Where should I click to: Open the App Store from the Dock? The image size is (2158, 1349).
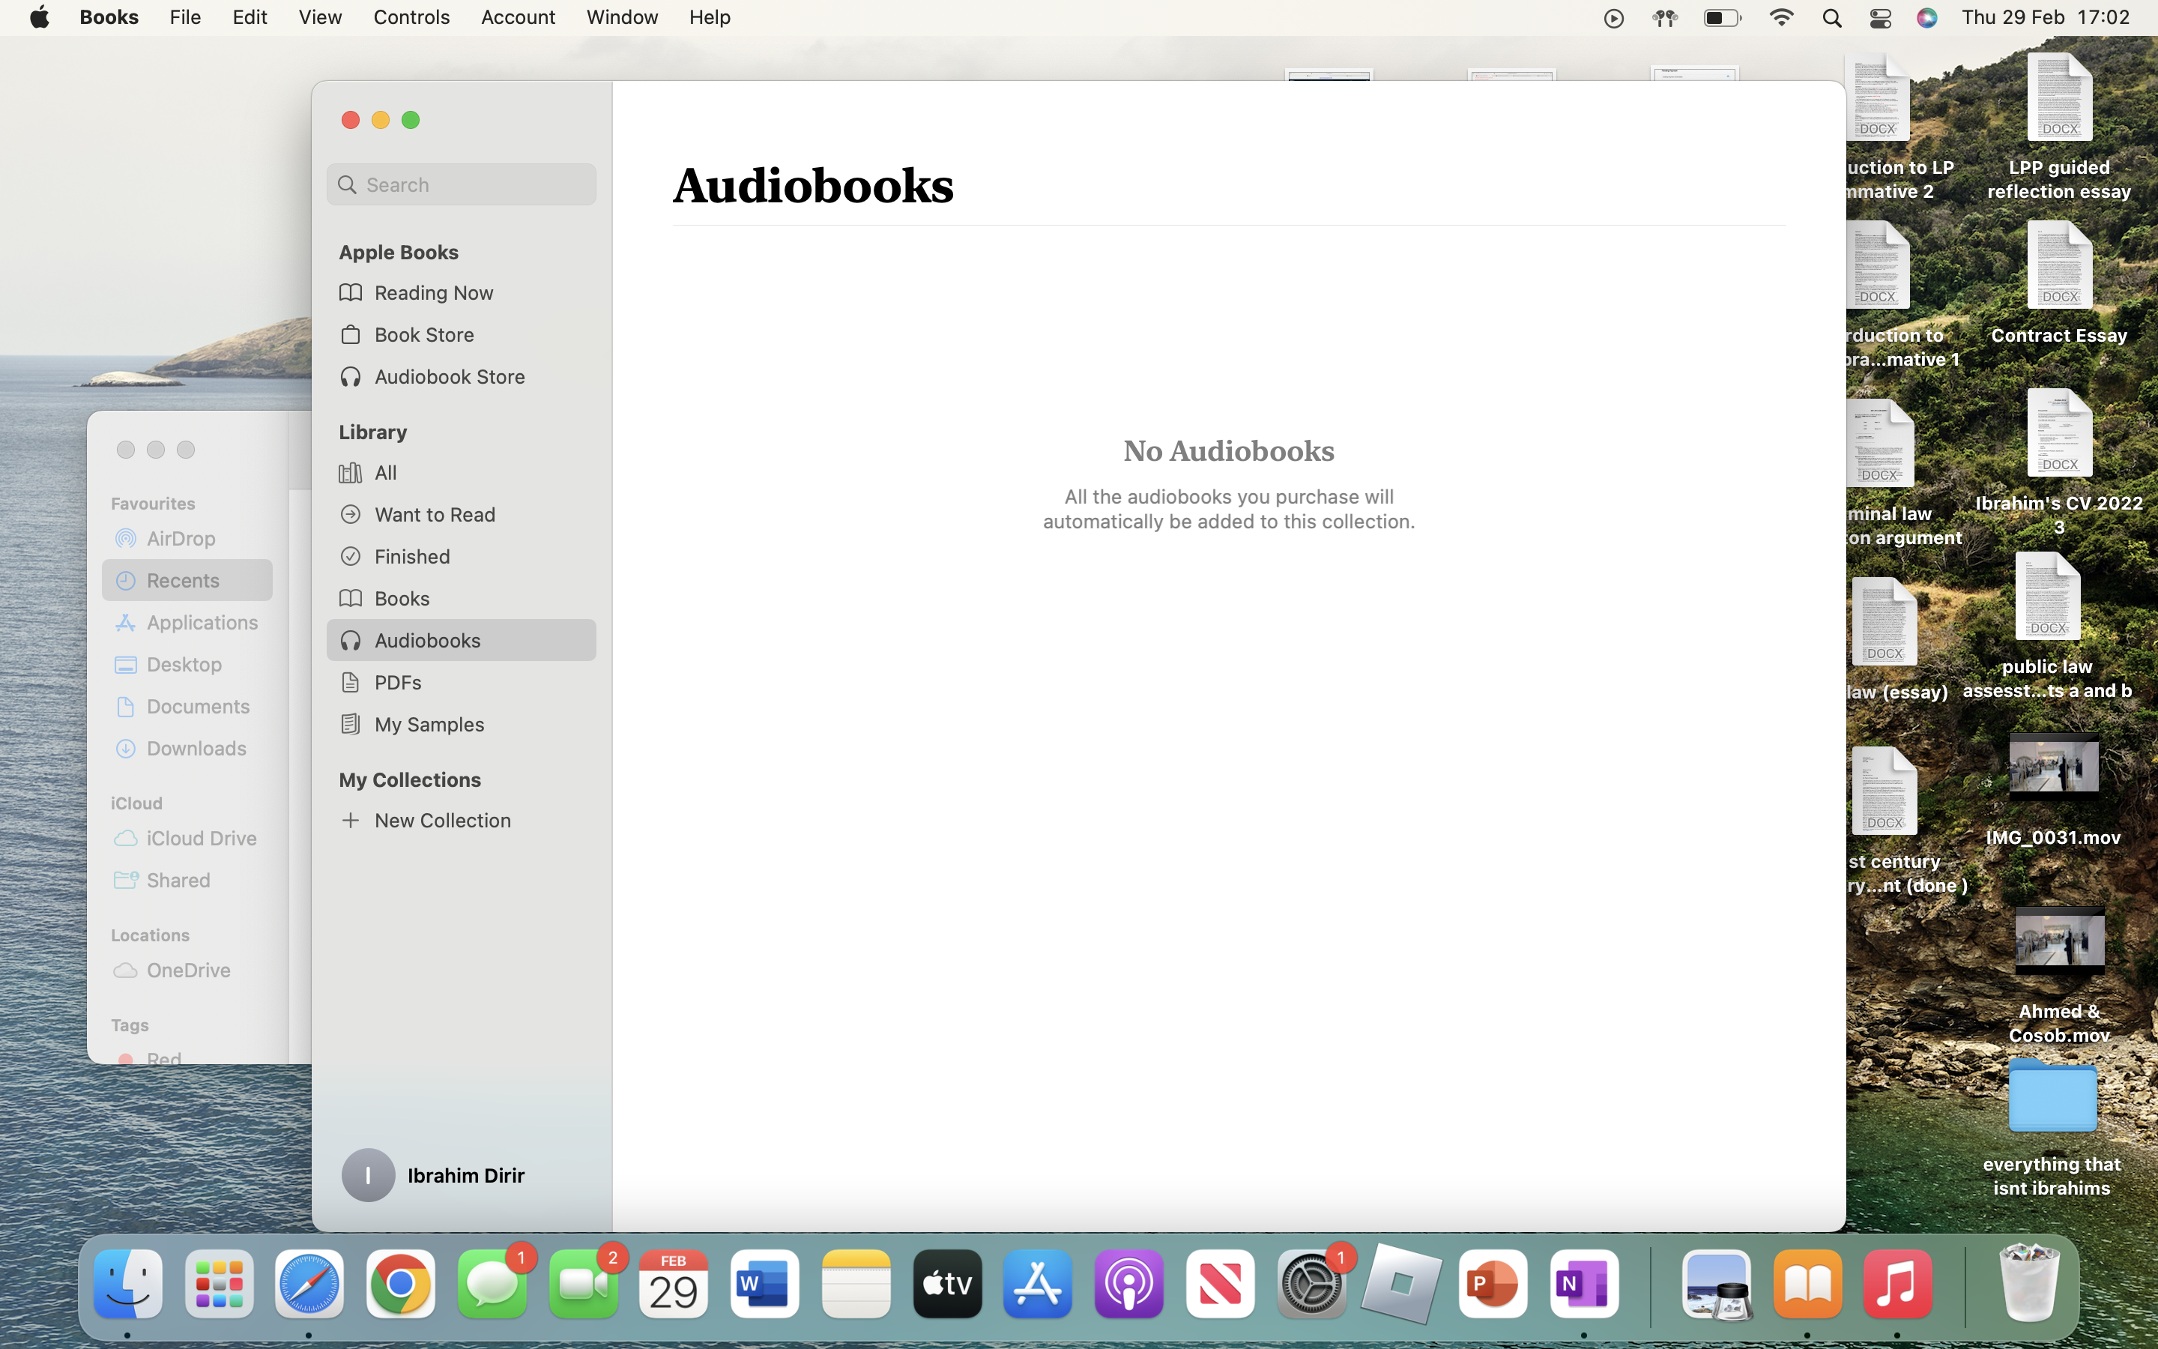coord(1038,1285)
